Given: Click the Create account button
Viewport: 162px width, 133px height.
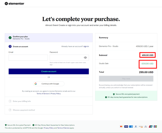Looking at the screenshot, I should tap(49, 71).
